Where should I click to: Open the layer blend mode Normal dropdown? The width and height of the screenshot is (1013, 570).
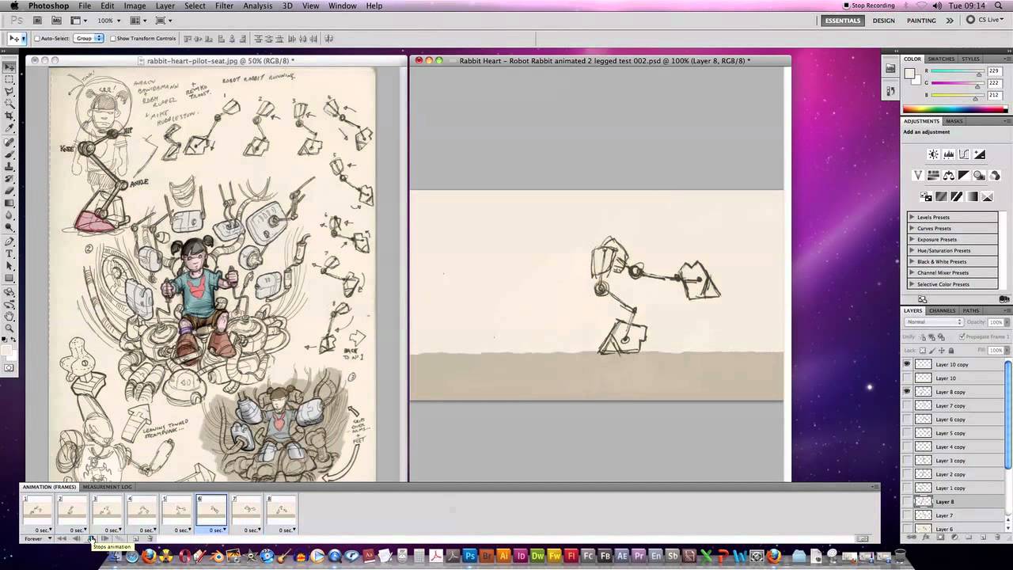point(934,322)
